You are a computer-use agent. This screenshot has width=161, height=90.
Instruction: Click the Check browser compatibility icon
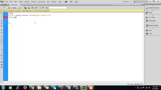point(39,8)
